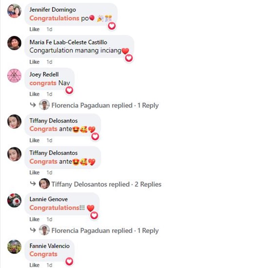
Task: Open Fannie Valencio's profile picture
Action: tap(14, 247)
